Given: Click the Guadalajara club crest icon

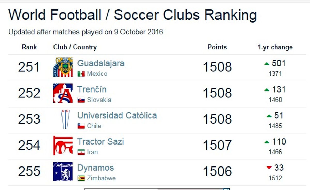Looking at the screenshot, I should tap(63, 67).
